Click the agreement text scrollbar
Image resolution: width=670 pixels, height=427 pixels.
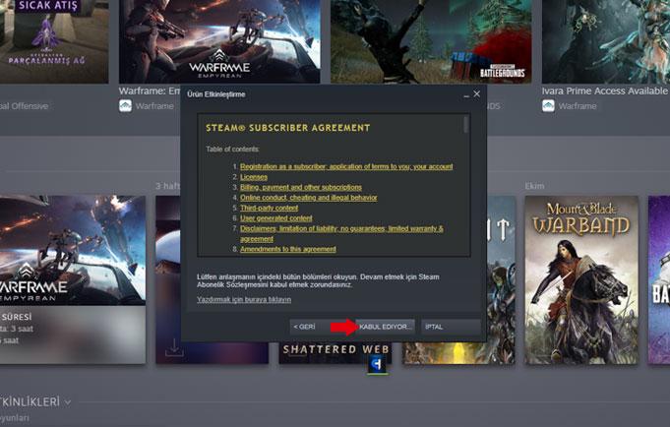(466, 183)
